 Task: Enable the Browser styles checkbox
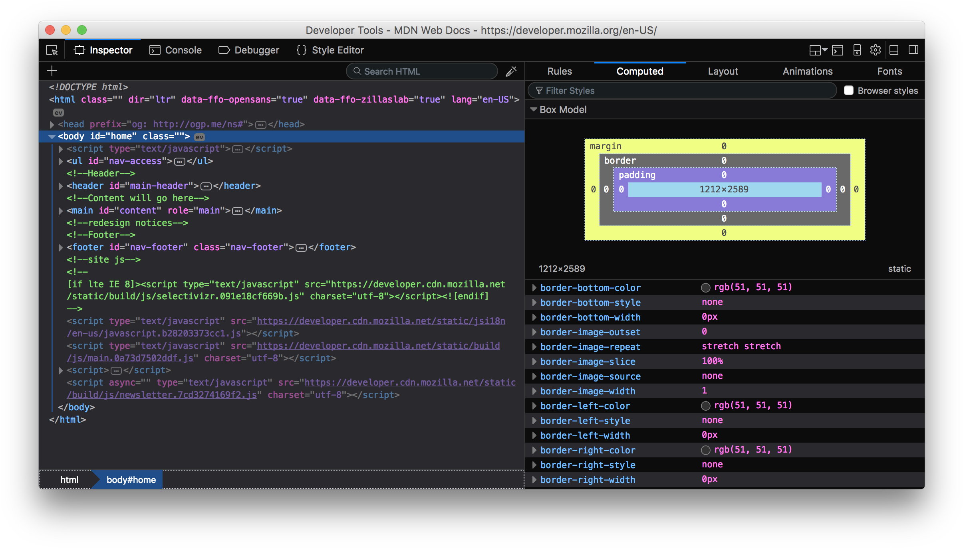(x=848, y=91)
